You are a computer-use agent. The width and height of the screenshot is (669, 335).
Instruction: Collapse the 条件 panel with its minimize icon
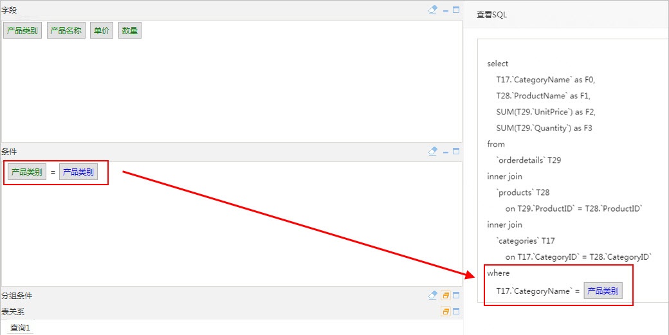tap(445, 152)
